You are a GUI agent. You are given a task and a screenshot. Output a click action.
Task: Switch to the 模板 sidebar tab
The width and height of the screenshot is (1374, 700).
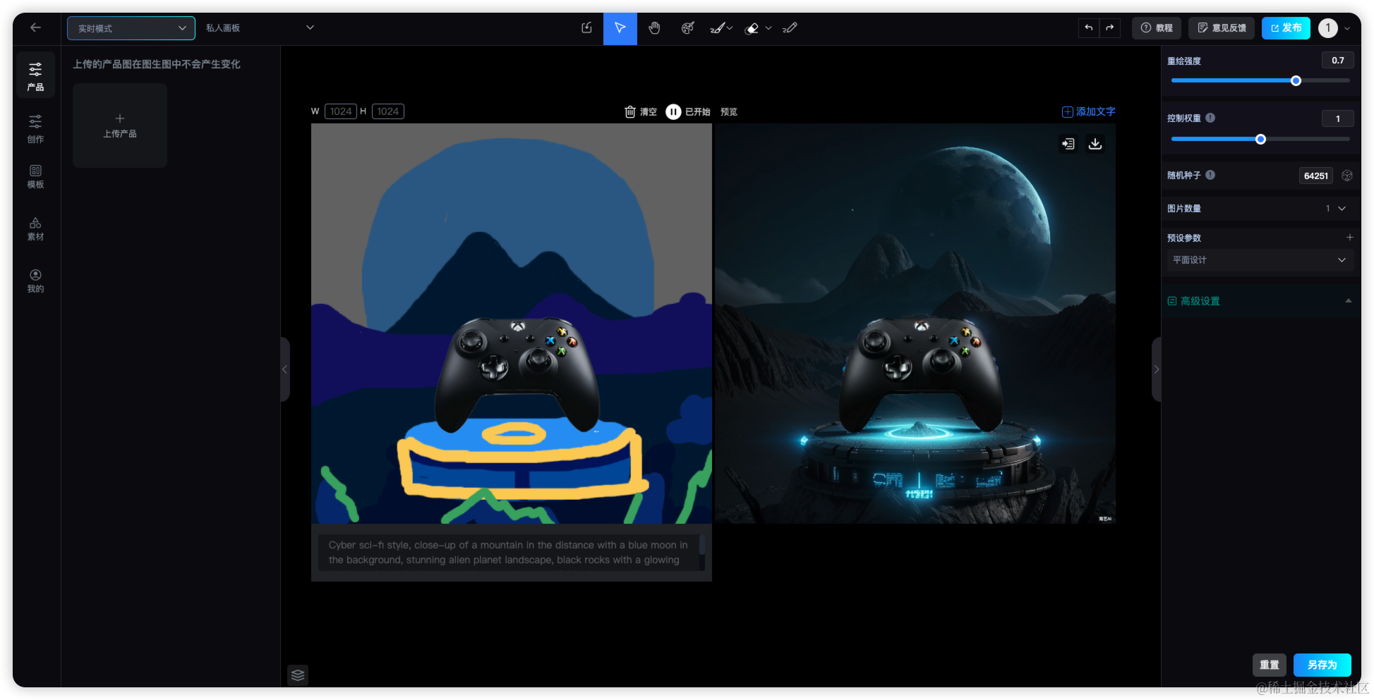point(35,176)
